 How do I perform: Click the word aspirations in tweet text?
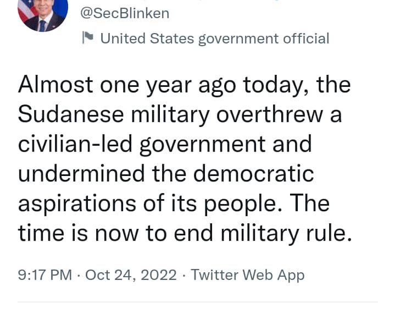pos(77,204)
